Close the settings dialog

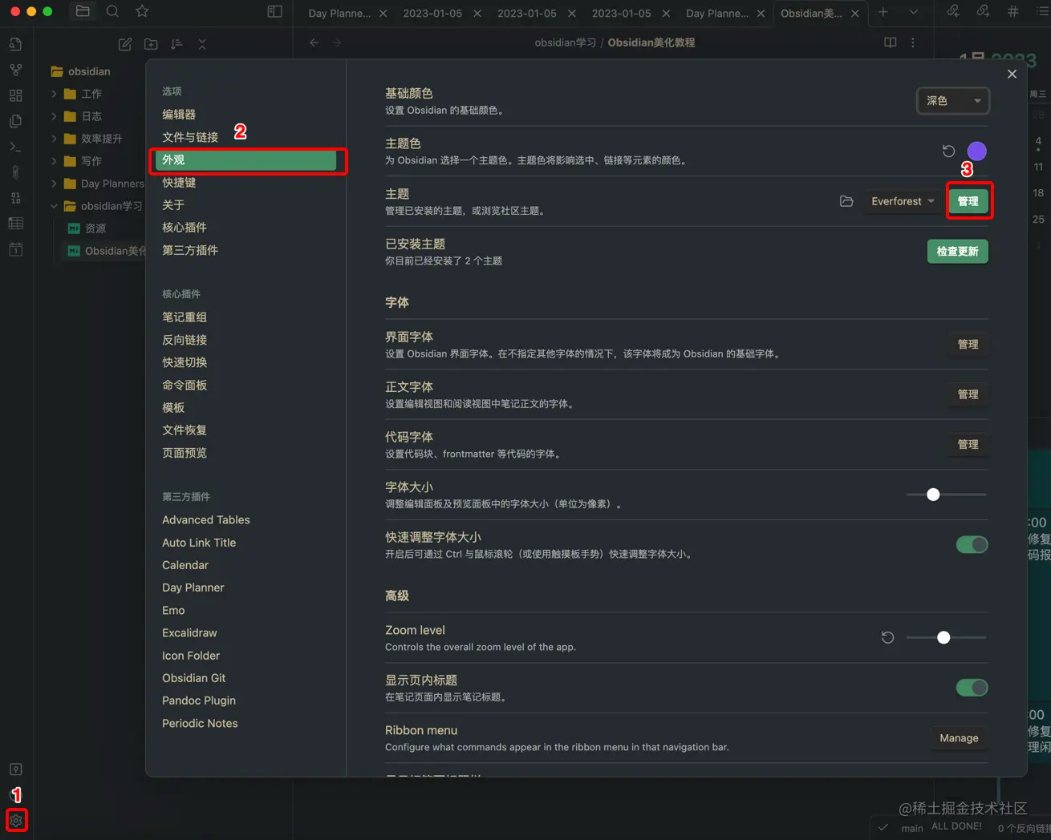[1012, 74]
